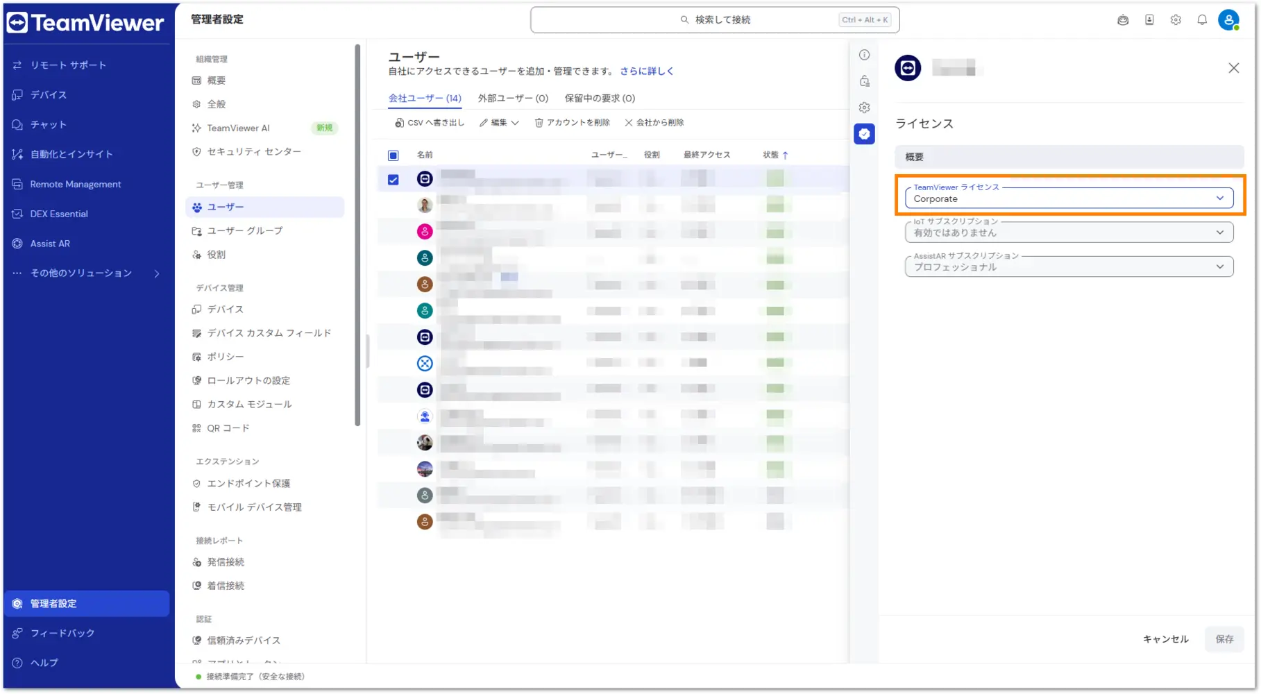Click 保存 button
1261x694 pixels.
point(1224,639)
